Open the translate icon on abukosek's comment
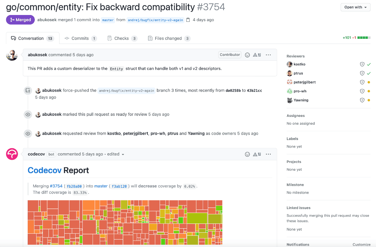 click(257, 55)
